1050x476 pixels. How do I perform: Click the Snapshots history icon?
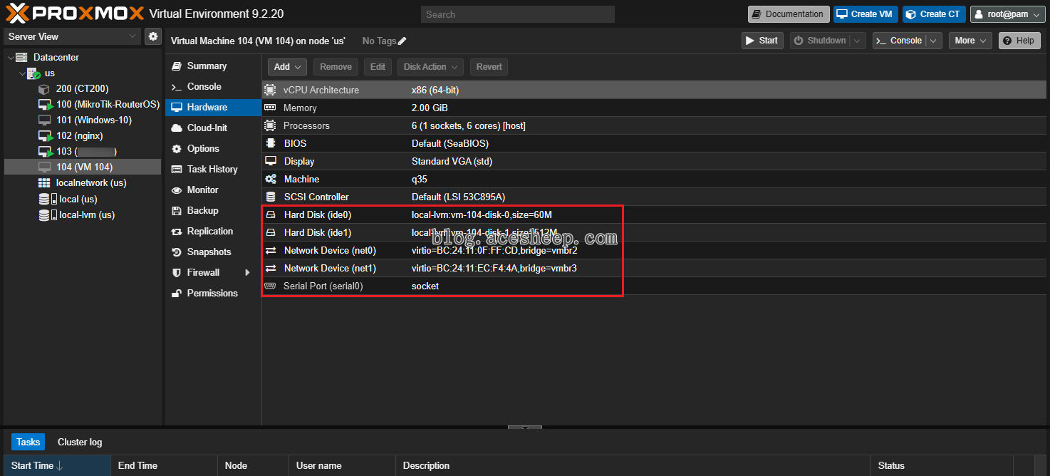(x=177, y=252)
